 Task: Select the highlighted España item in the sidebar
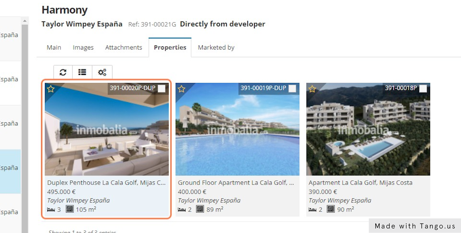(x=10, y=168)
